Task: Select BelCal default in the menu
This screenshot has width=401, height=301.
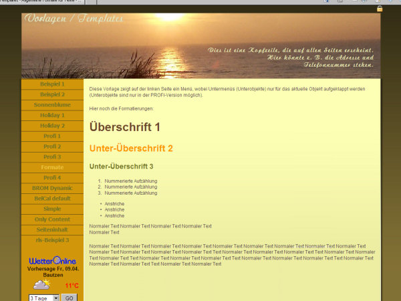Action: click(52, 199)
